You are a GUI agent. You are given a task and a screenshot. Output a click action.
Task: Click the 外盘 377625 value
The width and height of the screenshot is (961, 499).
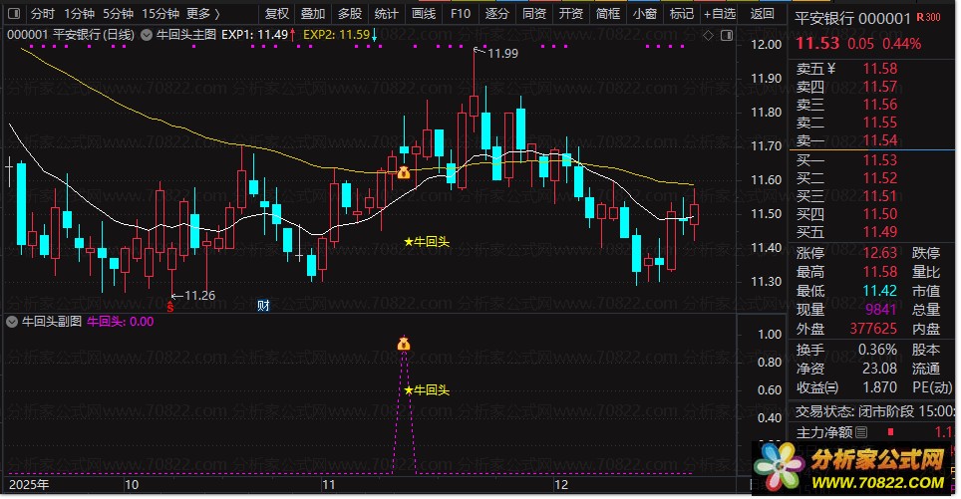pos(873,329)
